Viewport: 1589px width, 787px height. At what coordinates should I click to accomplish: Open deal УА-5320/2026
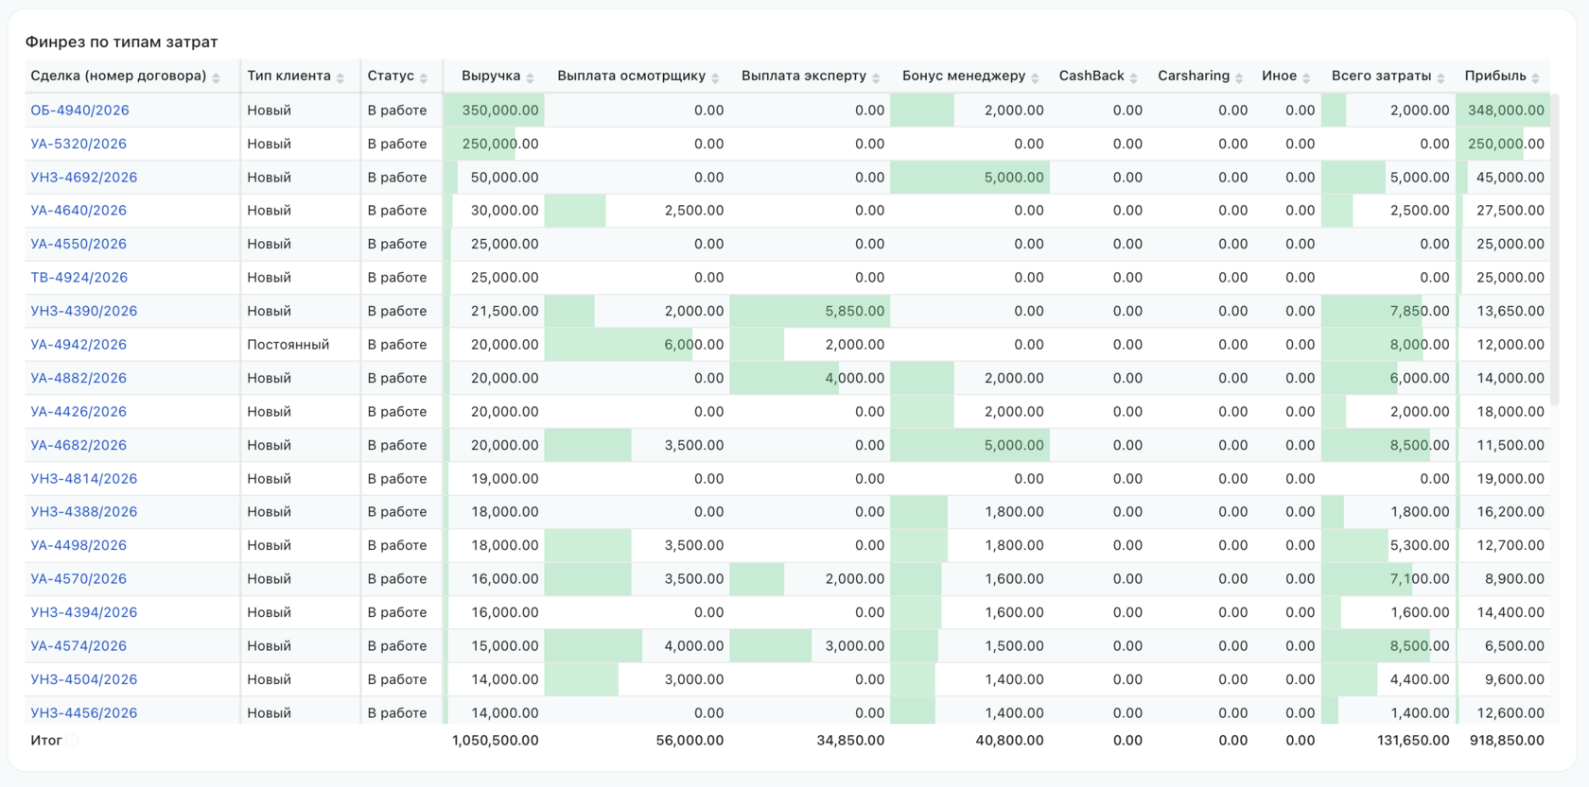click(x=79, y=144)
